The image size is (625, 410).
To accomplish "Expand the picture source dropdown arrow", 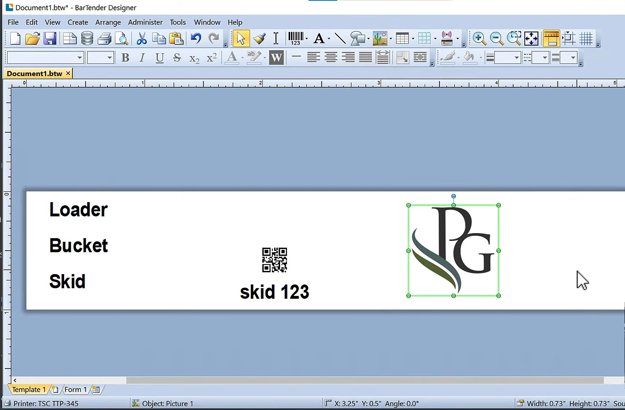I will [x=391, y=39].
